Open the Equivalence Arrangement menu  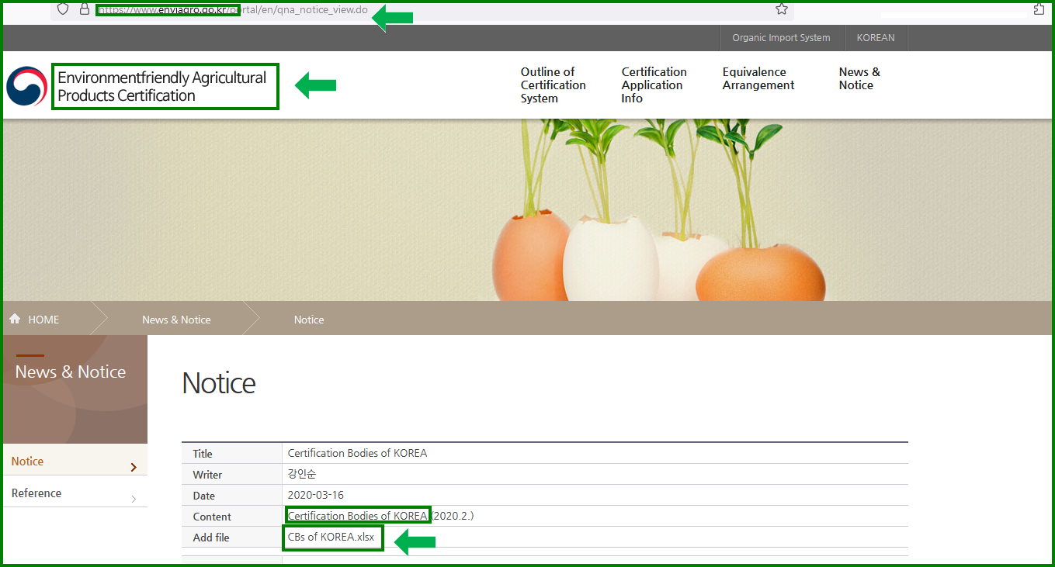758,78
